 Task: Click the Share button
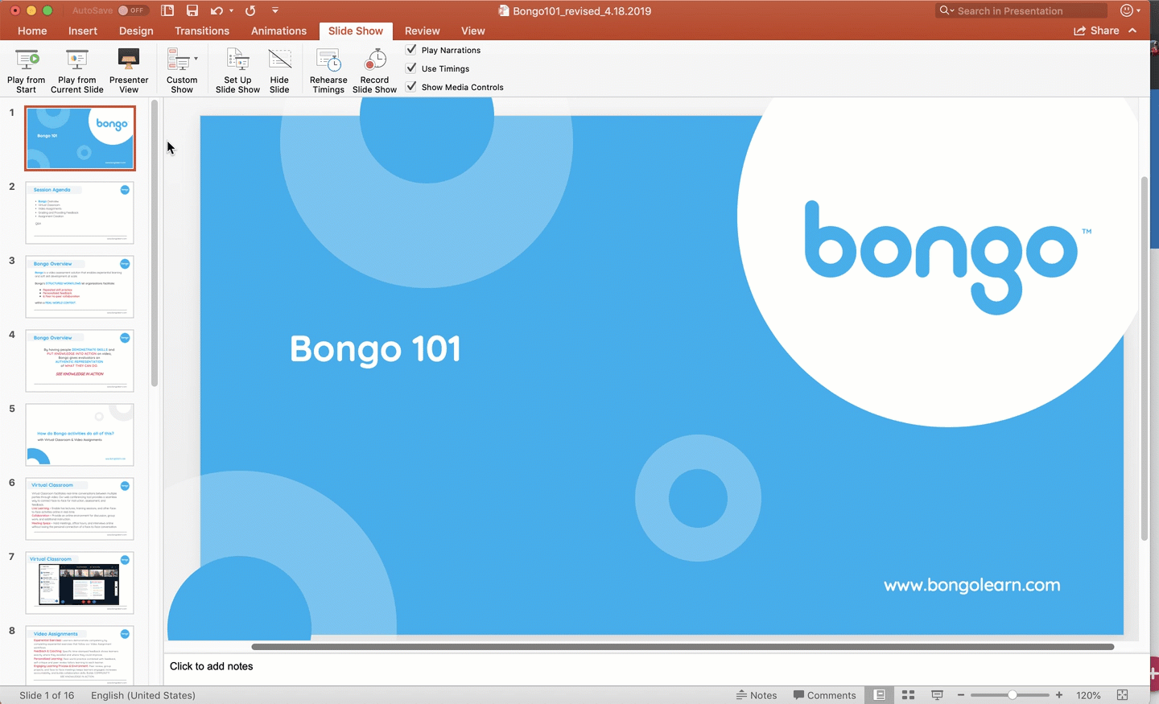pos(1096,31)
